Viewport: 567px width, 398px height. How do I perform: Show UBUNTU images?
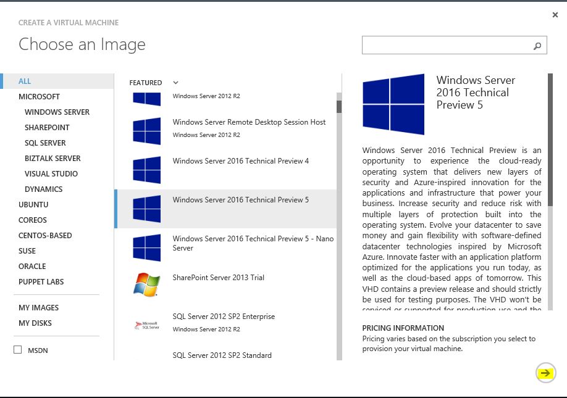[x=33, y=205]
